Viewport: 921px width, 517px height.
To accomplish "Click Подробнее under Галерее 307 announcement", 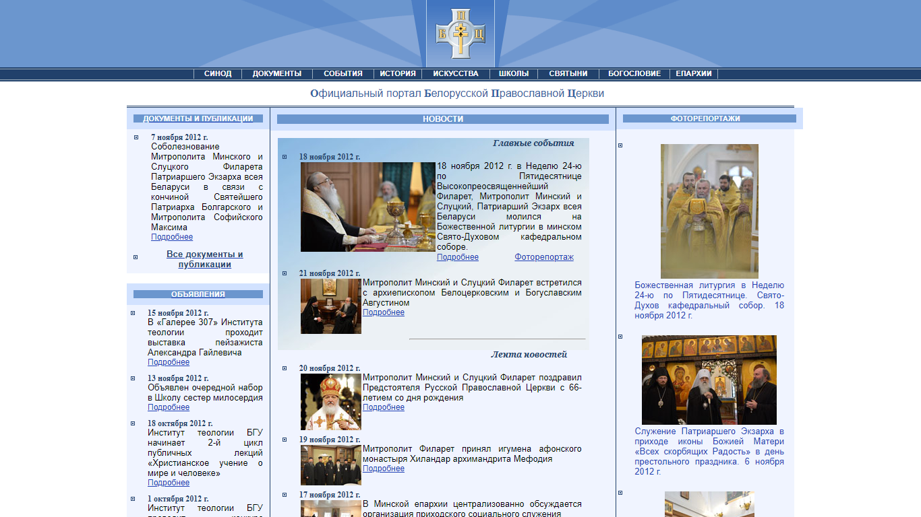I will (x=169, y=362).
